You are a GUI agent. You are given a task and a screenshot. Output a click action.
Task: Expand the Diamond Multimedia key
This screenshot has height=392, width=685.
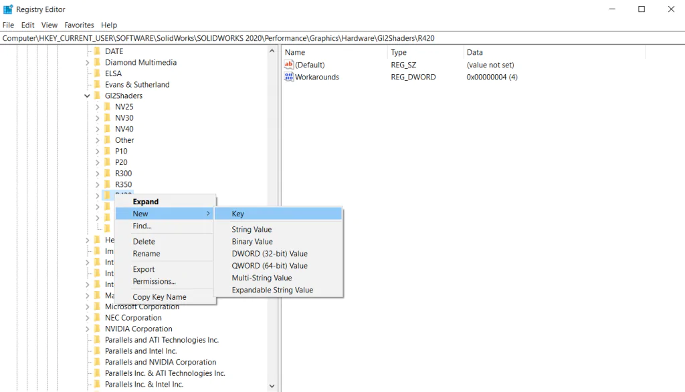pyautogui.click(x=87, y=63)
